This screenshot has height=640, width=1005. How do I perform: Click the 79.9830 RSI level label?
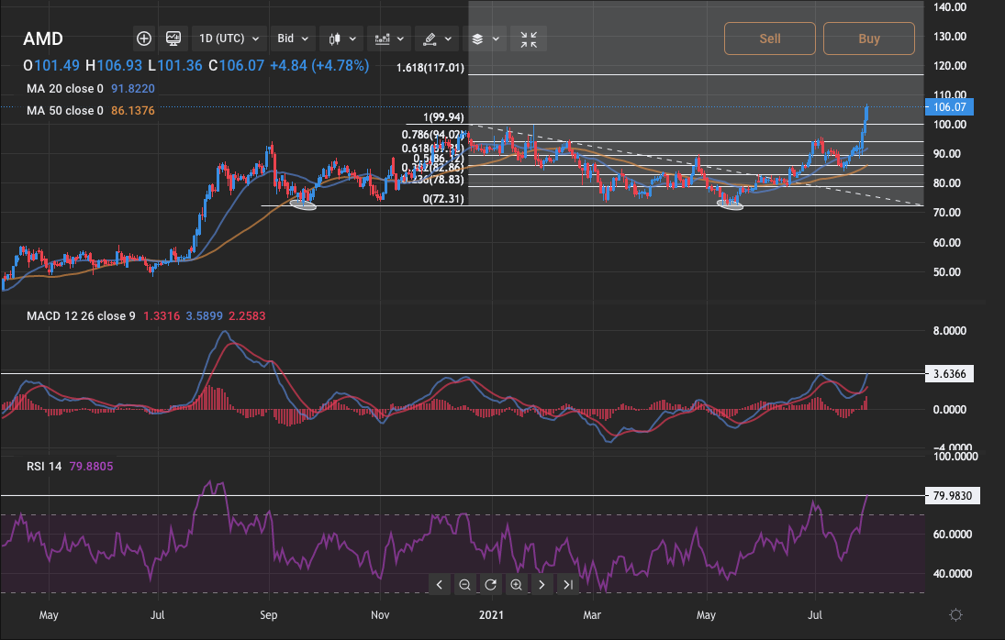click(953, 495)
